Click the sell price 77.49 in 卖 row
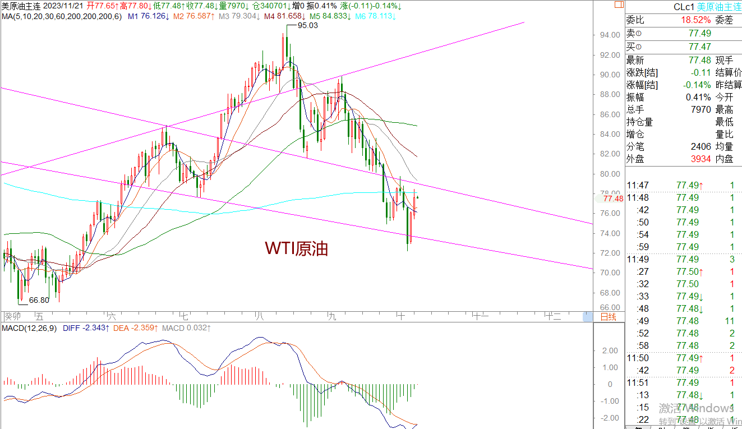 (700, 34)
